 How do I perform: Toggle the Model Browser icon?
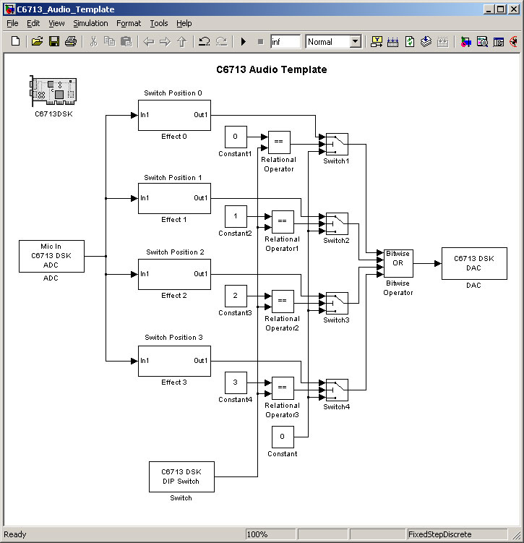click(499, 42)
